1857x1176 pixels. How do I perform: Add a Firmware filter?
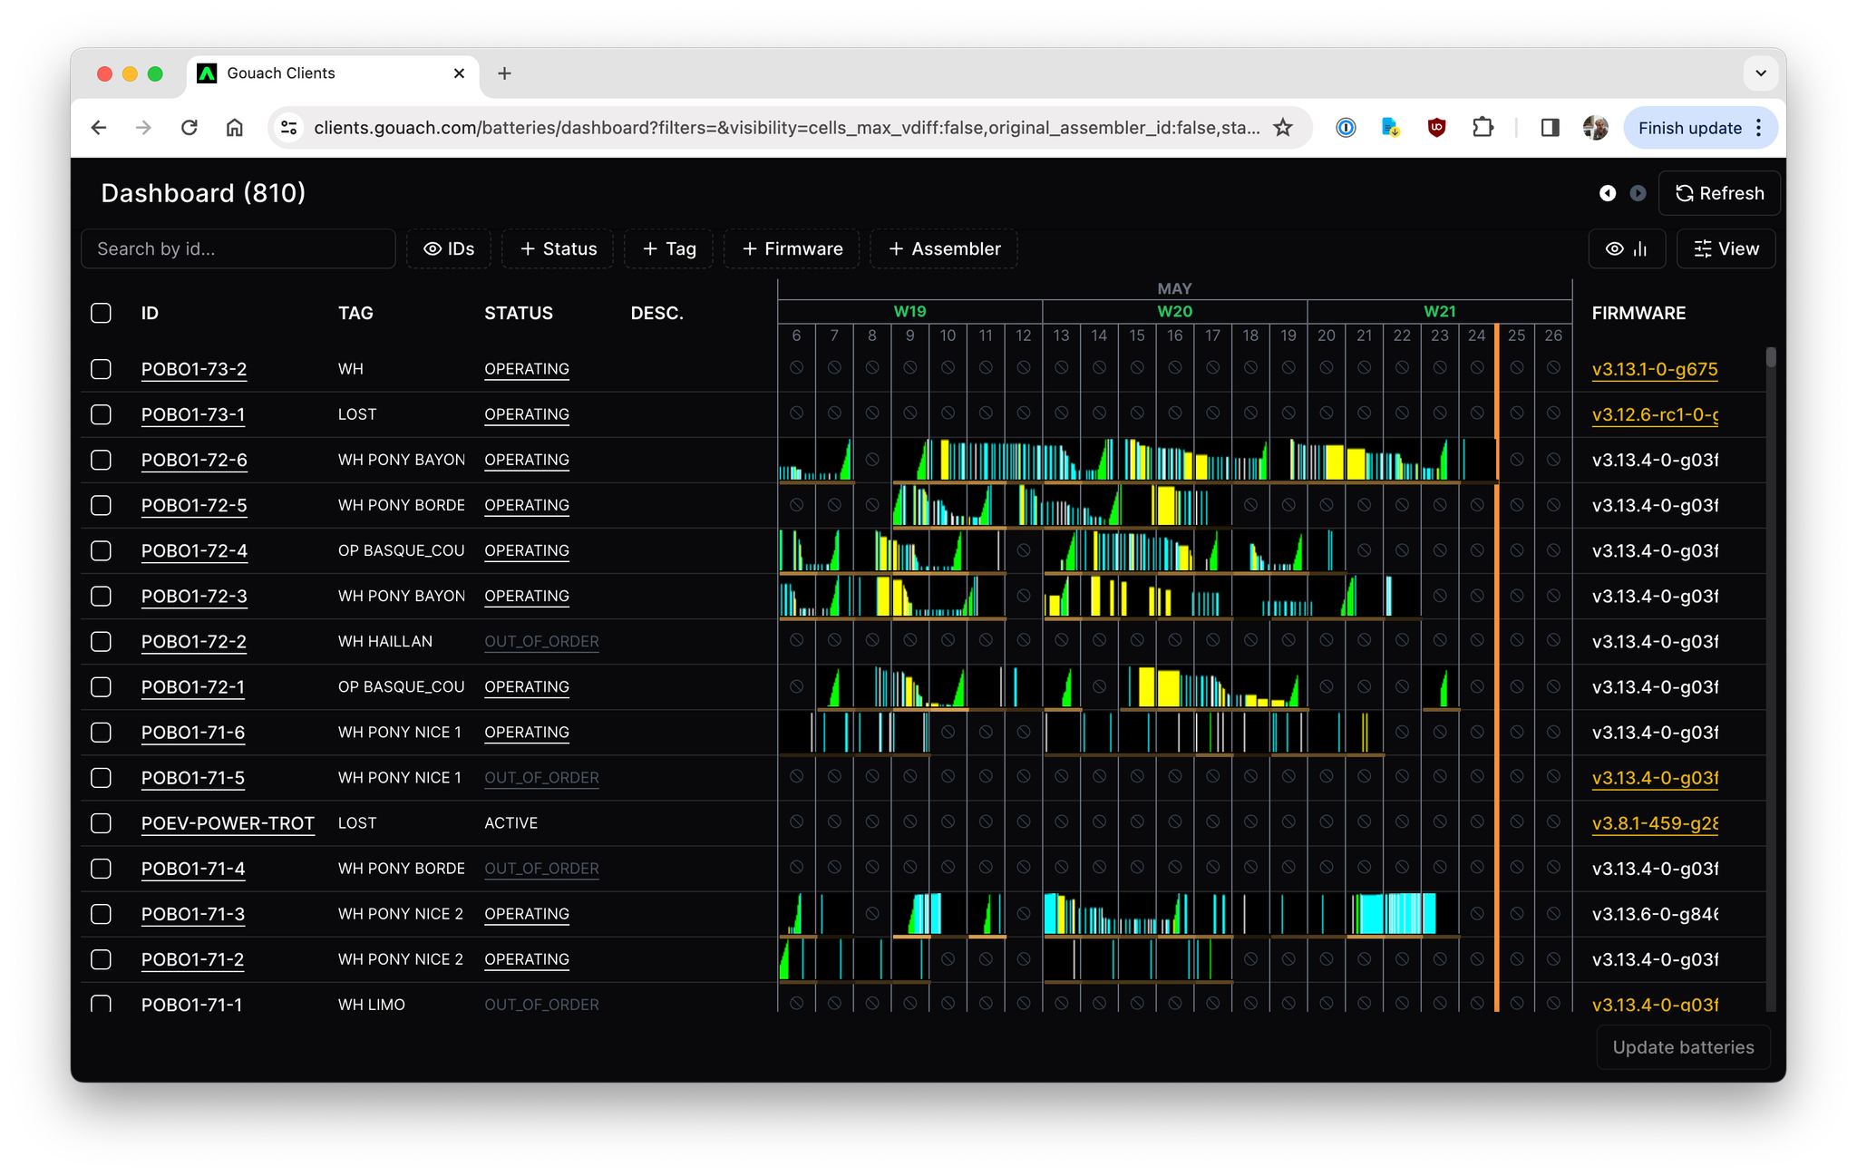pos(792,248)
